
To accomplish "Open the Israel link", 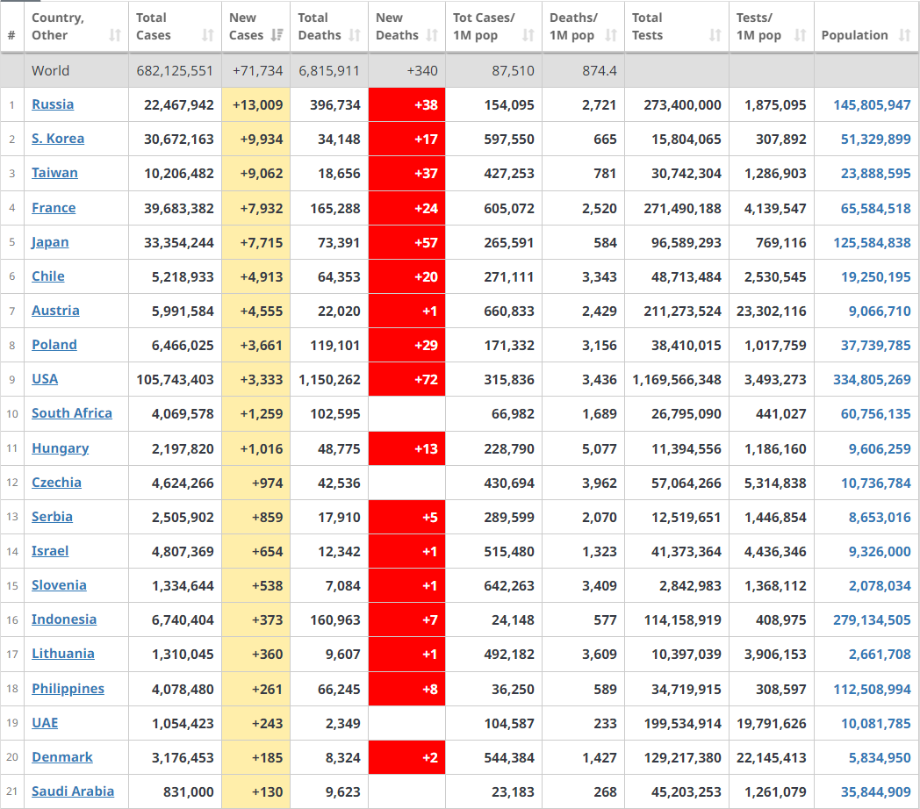I will pyautogui.click(x=50, y=551).
